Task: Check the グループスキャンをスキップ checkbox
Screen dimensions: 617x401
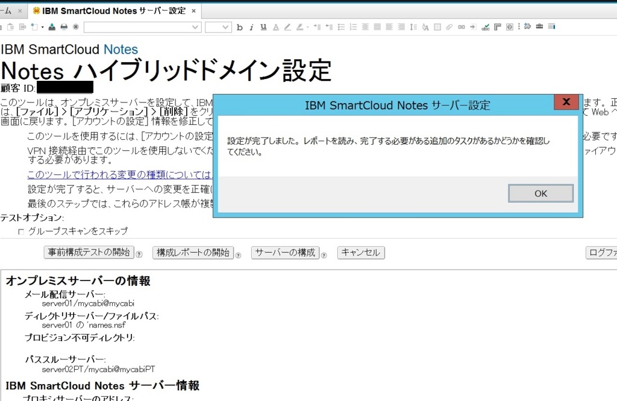Action: pyautogui.click(x=21, y=232)
